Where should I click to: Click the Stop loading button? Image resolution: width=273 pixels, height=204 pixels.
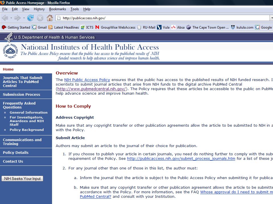[x=40, y=18]
